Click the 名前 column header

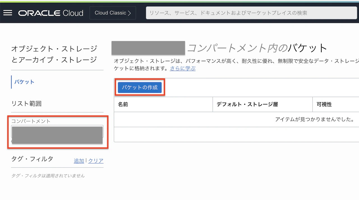pyautogui.click(x=163, y=104)
